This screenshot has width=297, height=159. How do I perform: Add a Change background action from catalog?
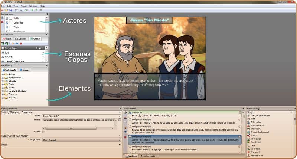pos(258,132)
